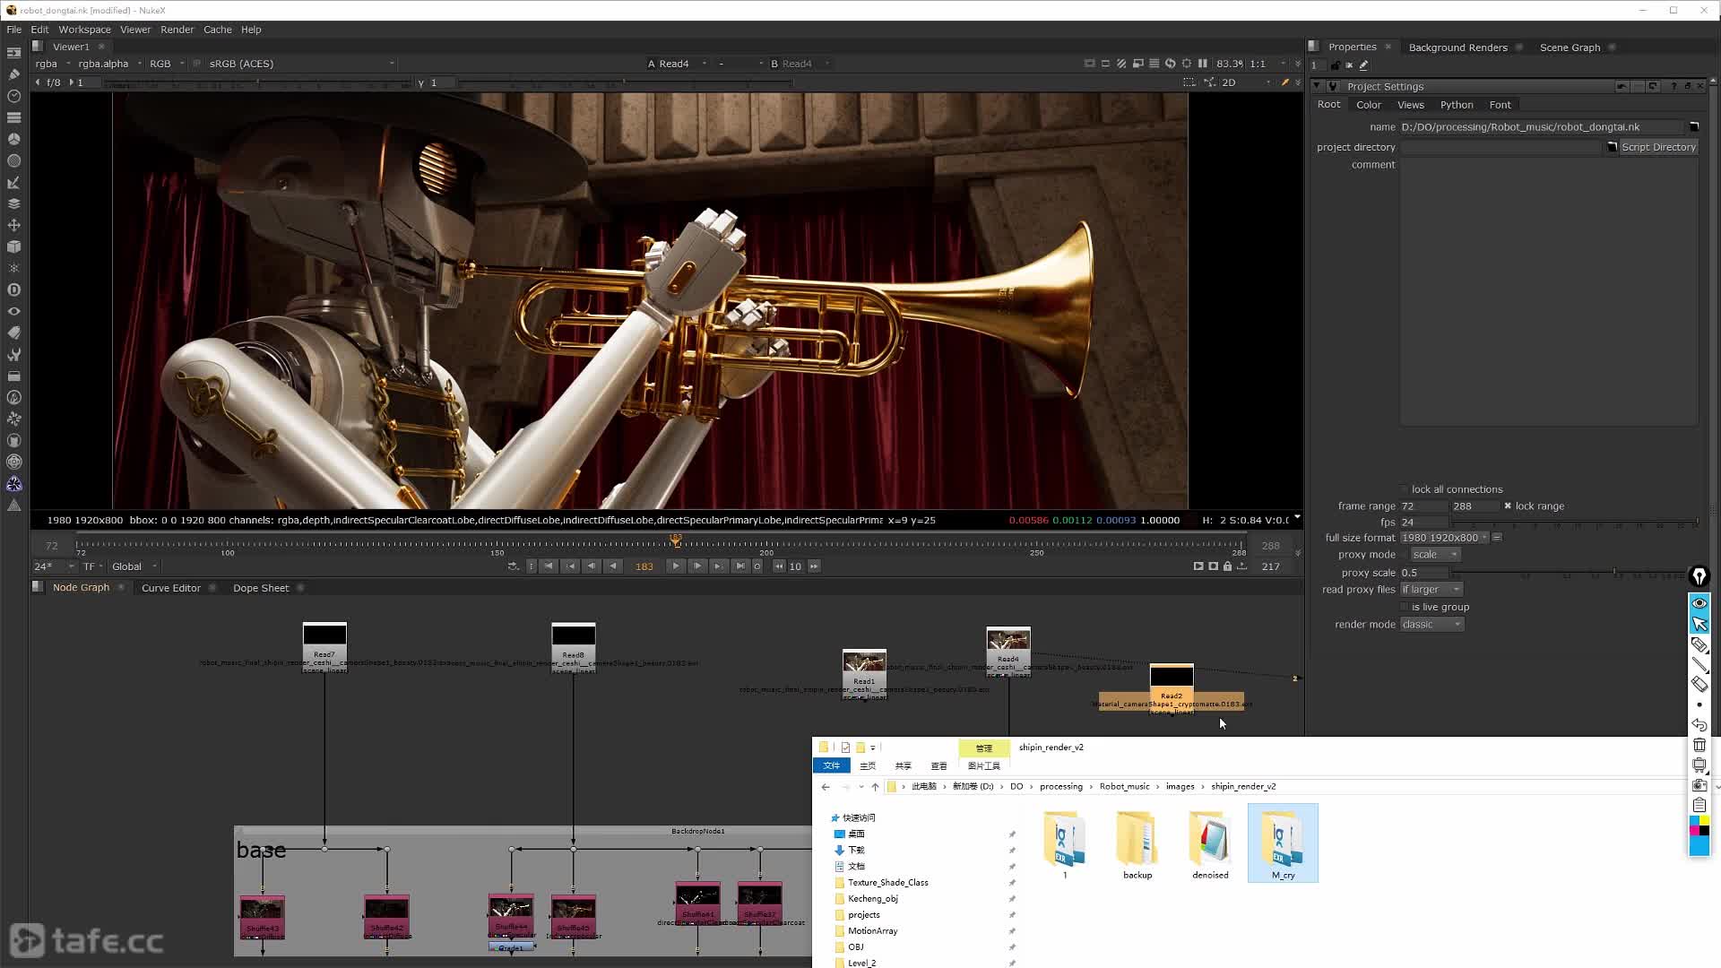Open the Merge nodes toolbar menu
Image resolution: width=1721 pixels, height=968 pixels.
pyautogui.click(x=13, y=203)
